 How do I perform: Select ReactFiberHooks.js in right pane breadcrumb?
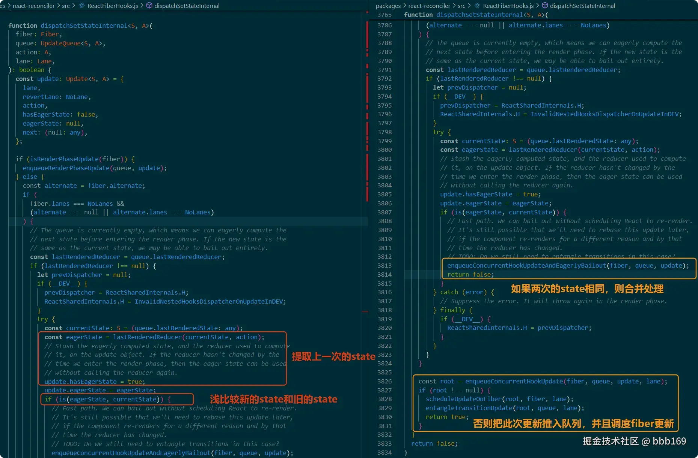coord(508,6)
